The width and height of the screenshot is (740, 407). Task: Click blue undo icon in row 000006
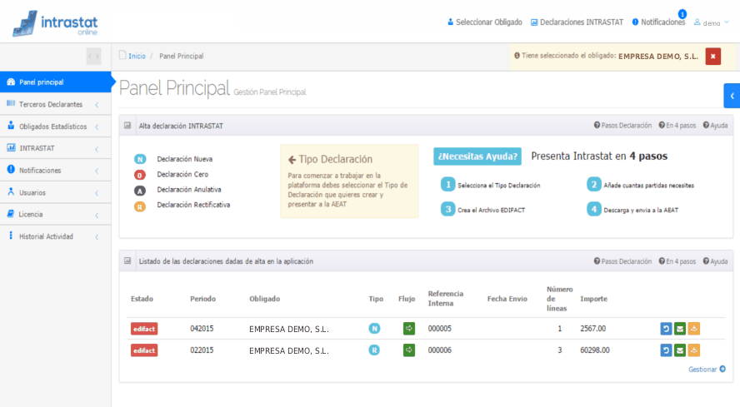pyautogui.click(x=666, y=350)
